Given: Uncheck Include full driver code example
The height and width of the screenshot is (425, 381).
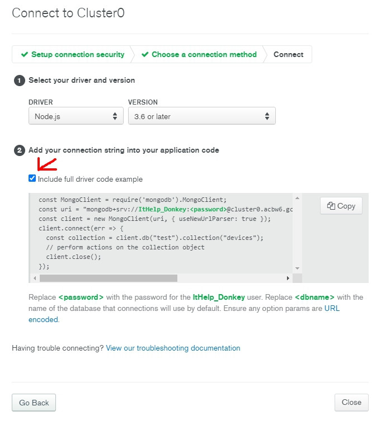Looking at the screenshot, I should 32,179.
